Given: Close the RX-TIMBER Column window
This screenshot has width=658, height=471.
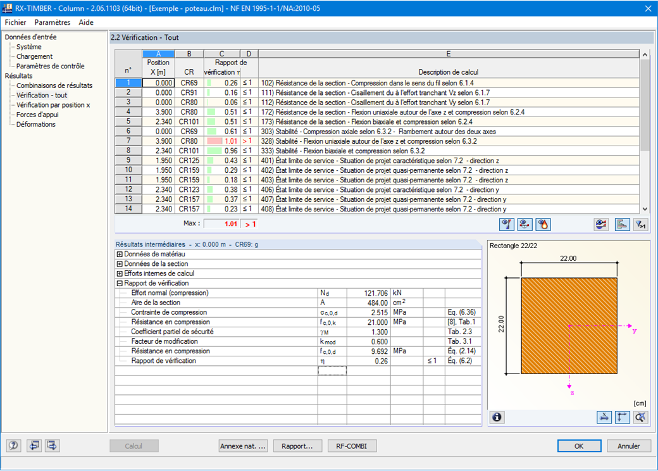Looking at the screenshot, I should pos(648,8).
